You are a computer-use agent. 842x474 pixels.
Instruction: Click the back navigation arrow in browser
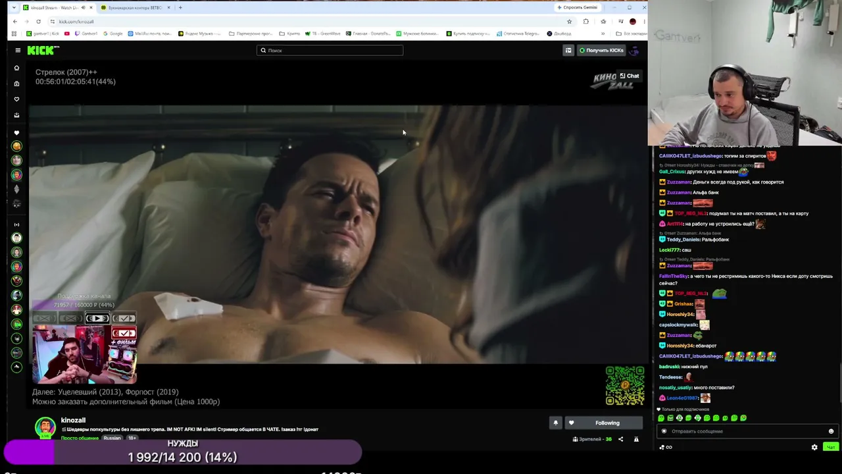click(x=15, y=21)
